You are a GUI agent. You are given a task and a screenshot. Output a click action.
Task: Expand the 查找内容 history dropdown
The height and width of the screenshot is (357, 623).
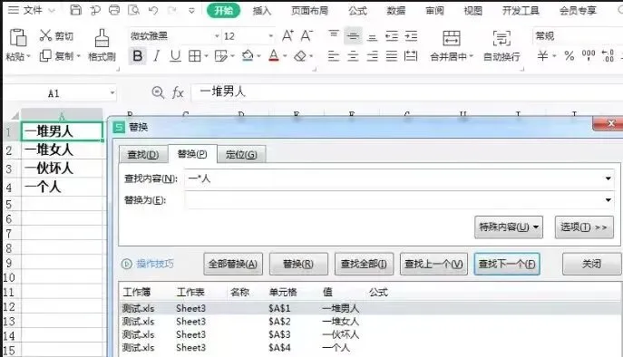point(608,178)
